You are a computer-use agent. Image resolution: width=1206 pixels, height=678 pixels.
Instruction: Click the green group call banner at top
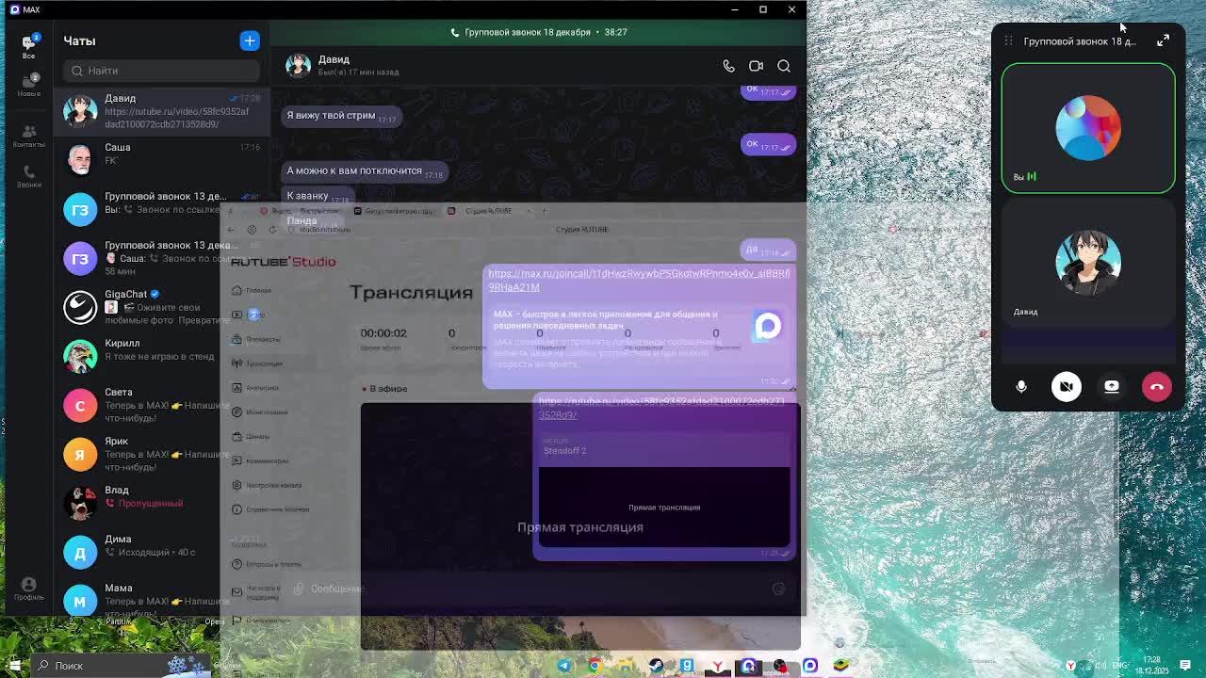pos(538,32)
